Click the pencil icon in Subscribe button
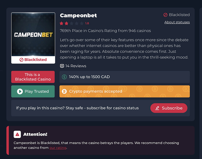 [157, 108]
